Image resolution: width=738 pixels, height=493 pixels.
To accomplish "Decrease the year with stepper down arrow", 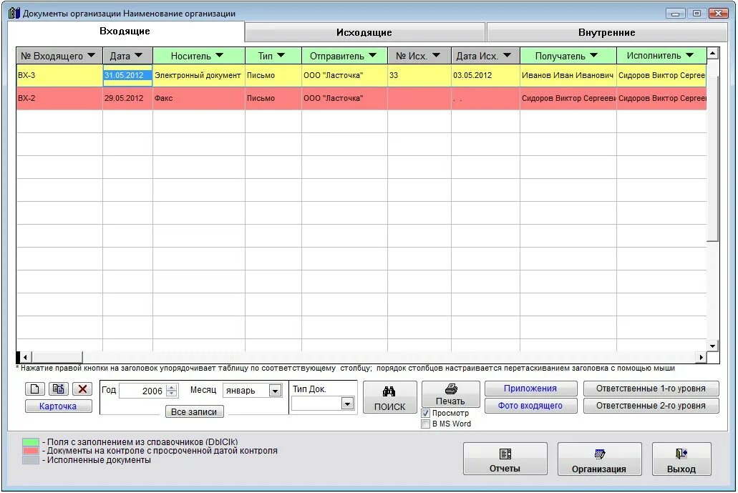I will point(172,394).
